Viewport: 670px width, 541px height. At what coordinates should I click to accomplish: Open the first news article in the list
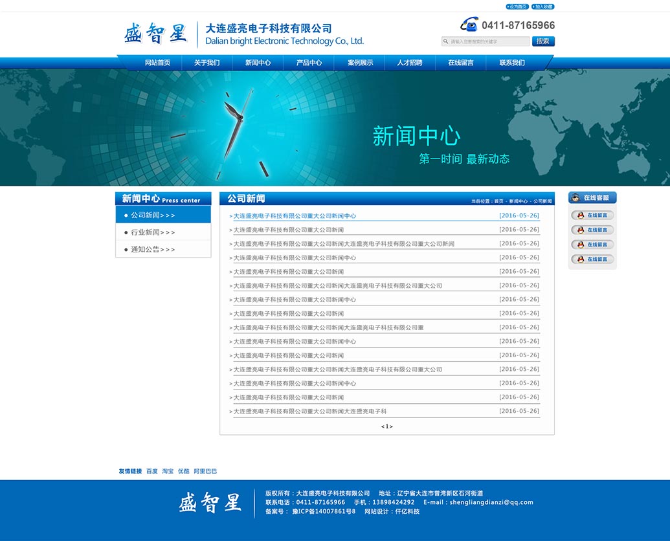click(x=295, y=216)
